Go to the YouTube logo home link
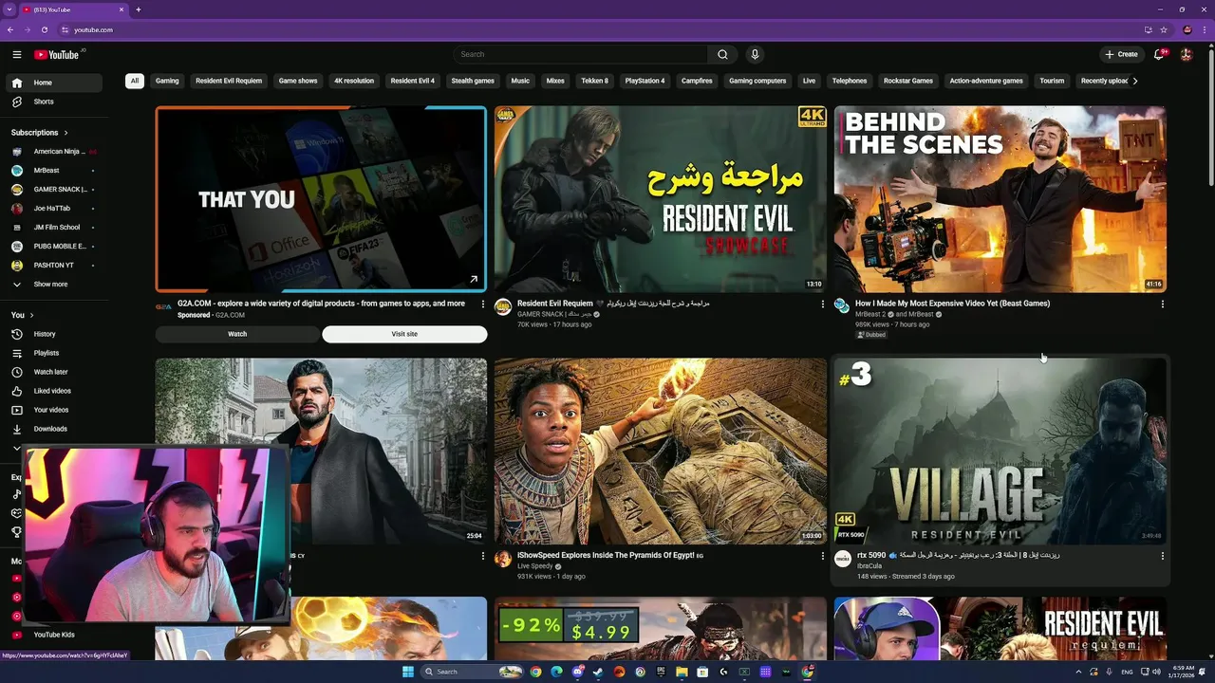 [57, 54]
